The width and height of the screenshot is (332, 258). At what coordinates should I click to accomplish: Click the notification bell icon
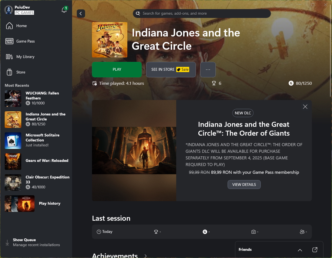(x=64, y=10)
